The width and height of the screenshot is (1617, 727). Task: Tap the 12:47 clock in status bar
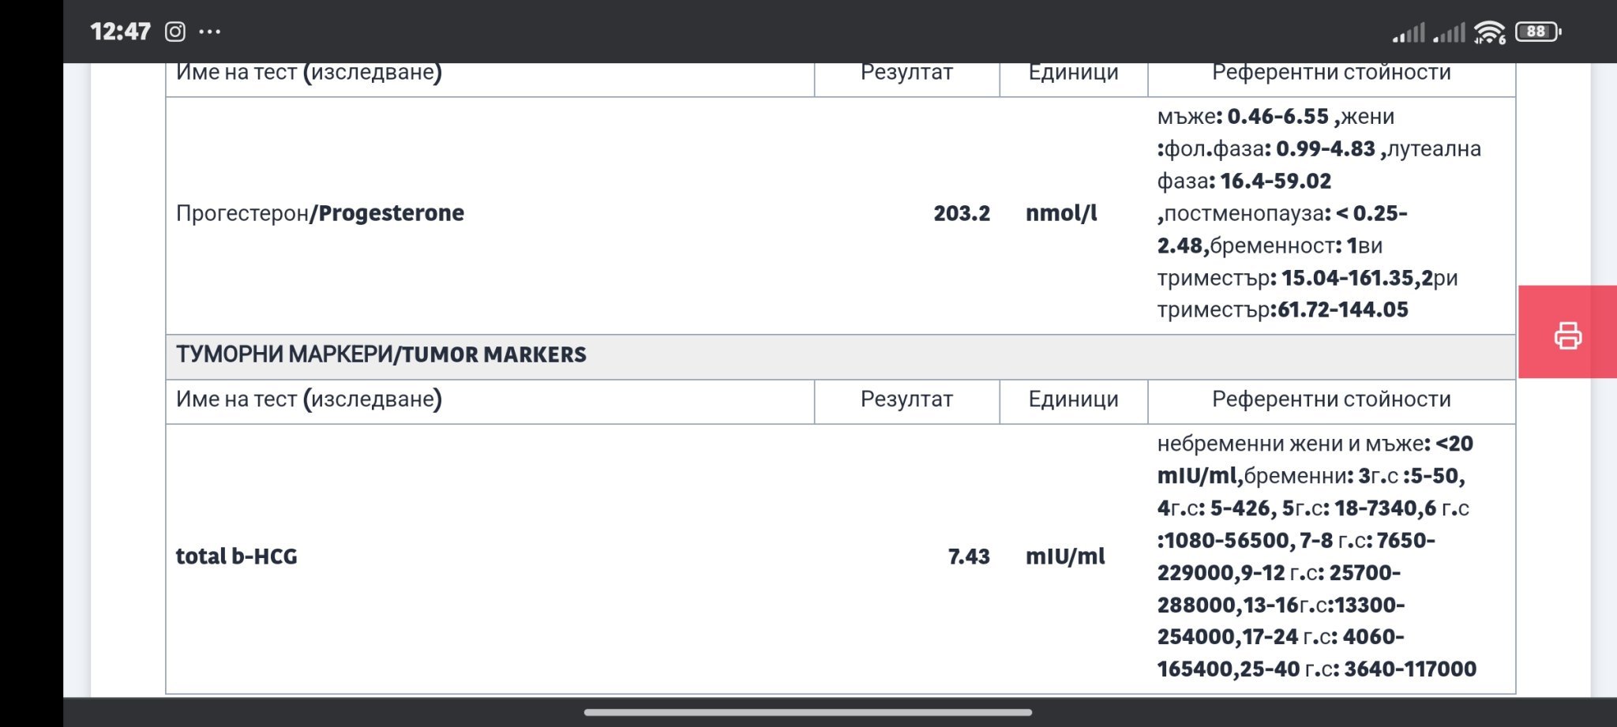(120, 32)
